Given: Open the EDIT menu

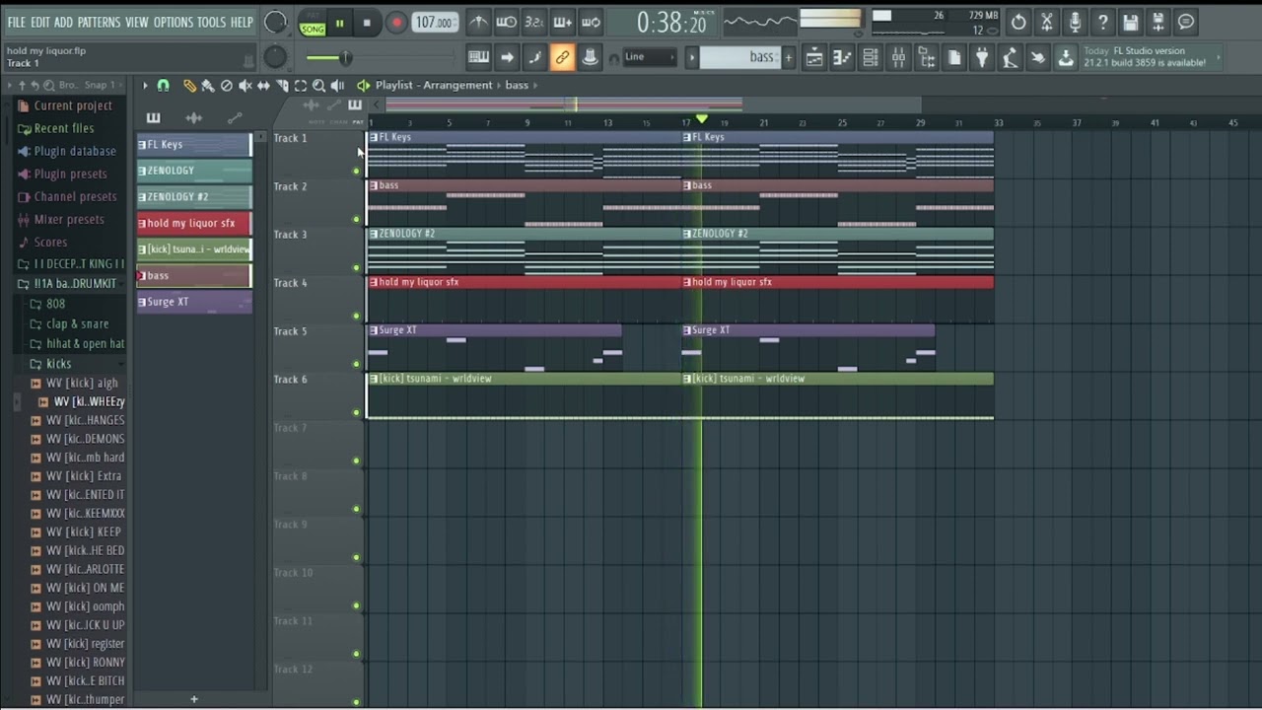Looking at the screenshot, I should 40,22.
